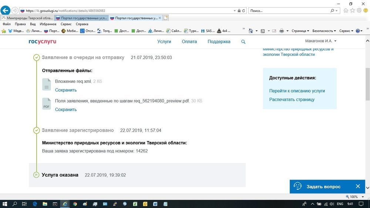The height and width of the screenshot is (208, 370).
Task: Open Windows Start menu
Action: (x=4, y=204)
